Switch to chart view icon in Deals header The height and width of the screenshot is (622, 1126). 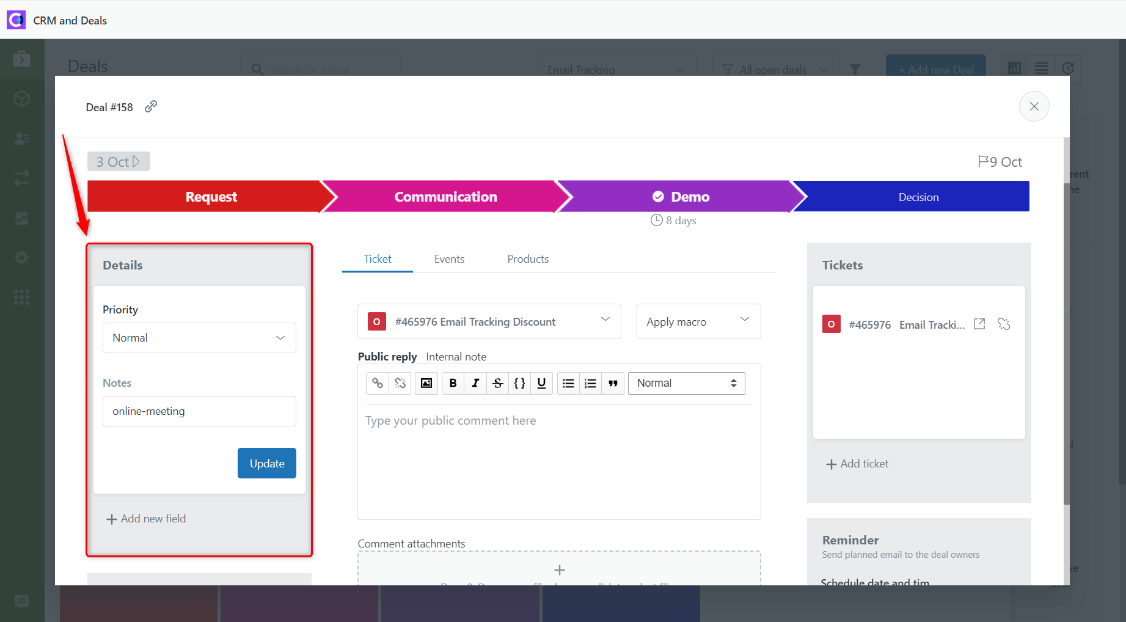point(1014,68)
